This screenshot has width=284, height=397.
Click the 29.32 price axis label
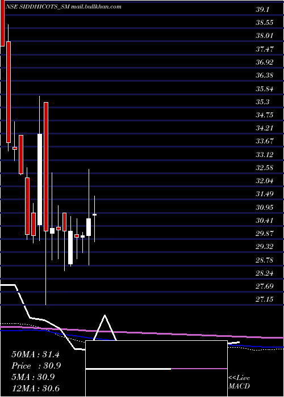(265, 247)
